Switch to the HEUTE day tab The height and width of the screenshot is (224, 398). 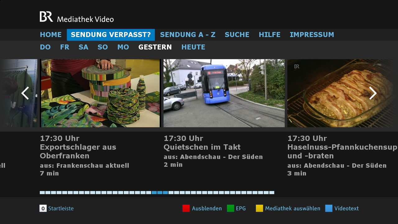pyautogui.click(x=193, y=47)
